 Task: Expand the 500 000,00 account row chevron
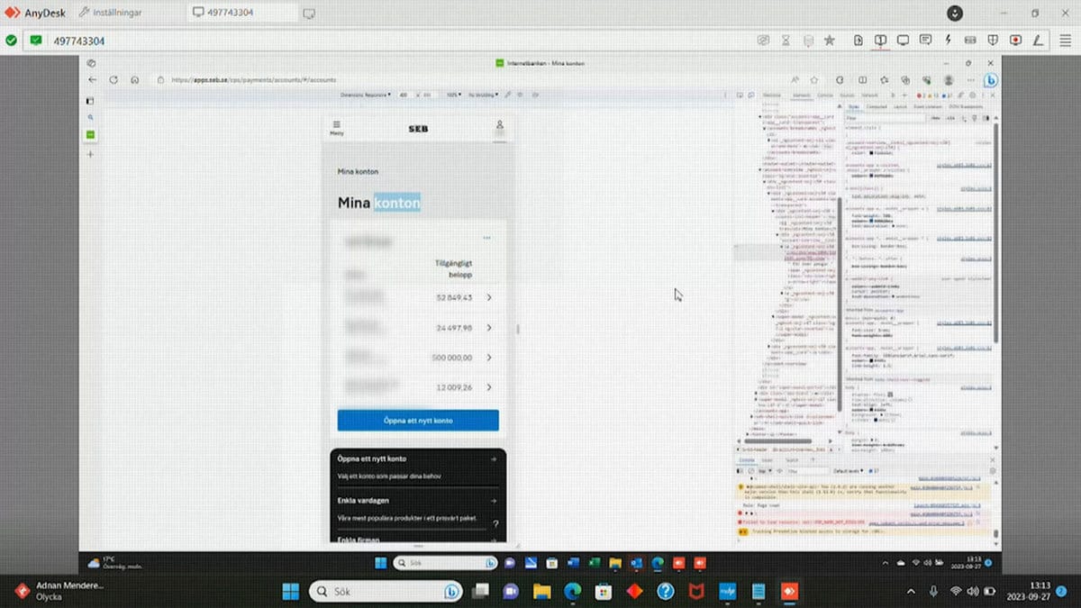tap(489, 358)
